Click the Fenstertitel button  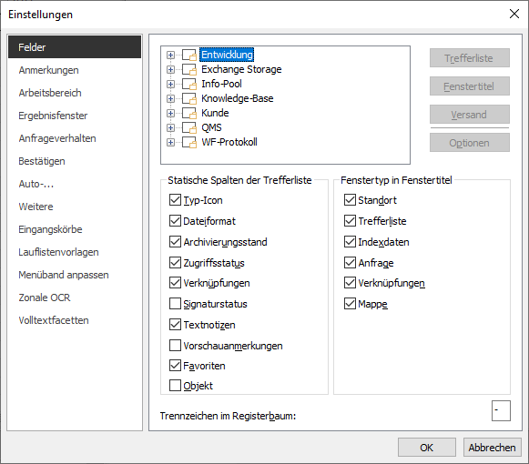(x=469, y=86)
